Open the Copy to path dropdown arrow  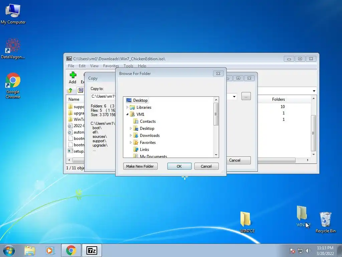coord(234,96)
